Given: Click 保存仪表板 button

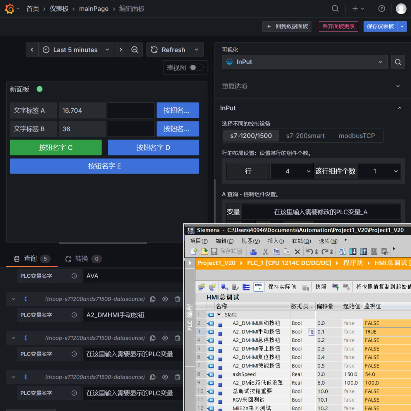Looking at the screenshot, I should 381,26.
